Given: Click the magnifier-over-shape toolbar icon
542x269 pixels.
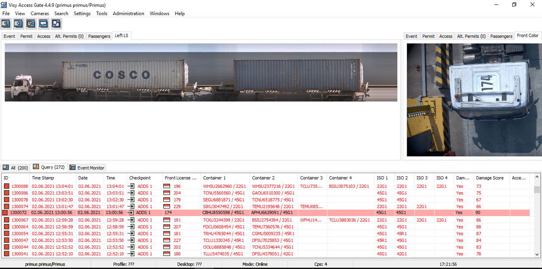Looking at the screenshot, I should [31, 24].
